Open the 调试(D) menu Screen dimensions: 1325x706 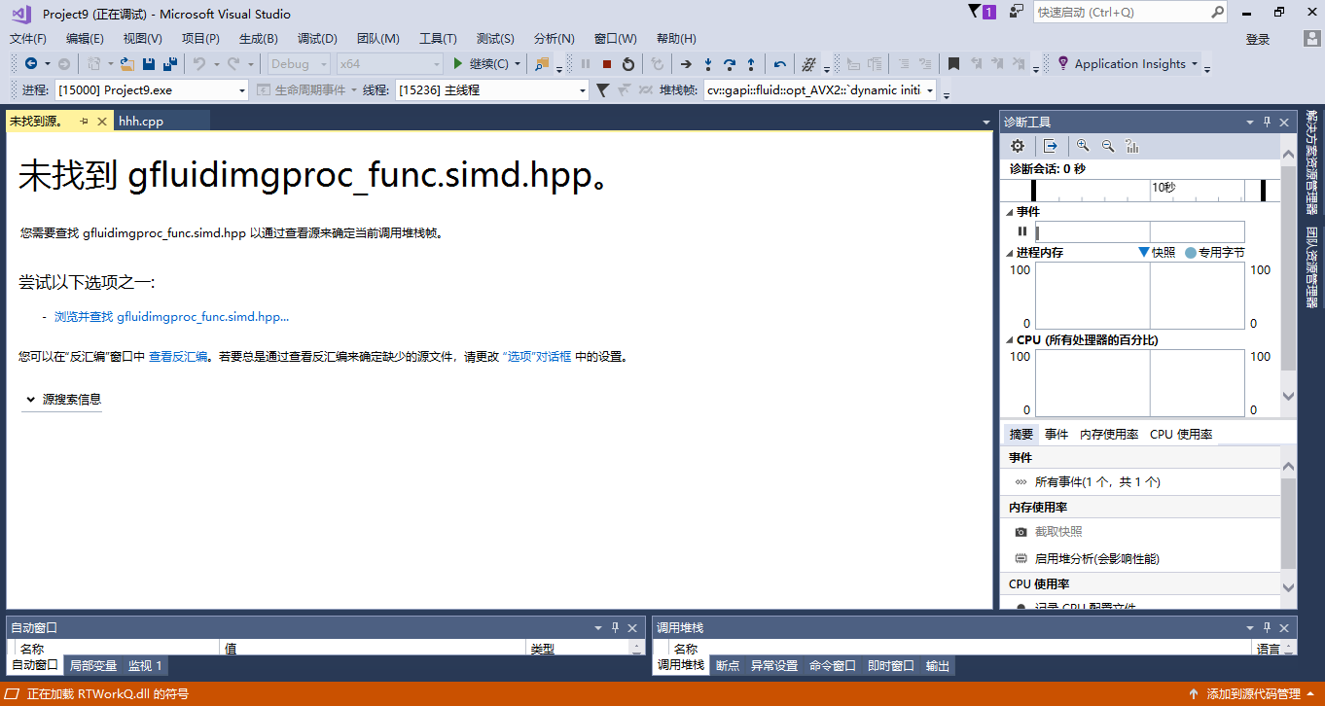(317, 39)
